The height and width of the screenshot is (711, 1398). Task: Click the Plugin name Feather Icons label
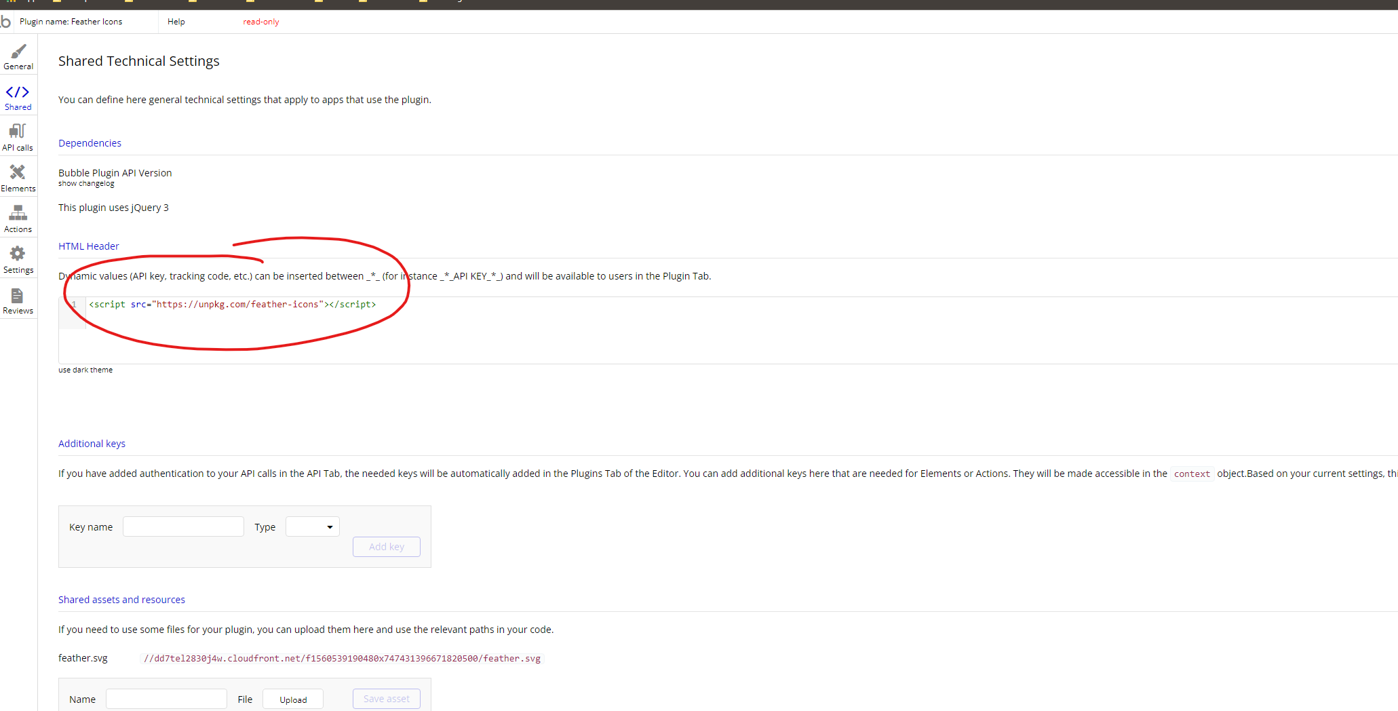[71, 22]
